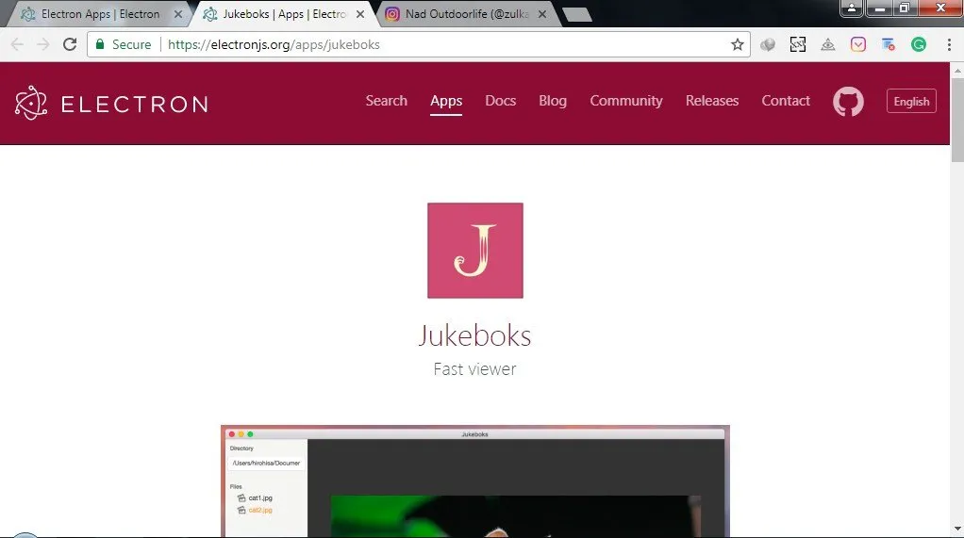The image size is (964, 538).
Task: Open the Community navigation link
Action: click(x=626, y=101)
